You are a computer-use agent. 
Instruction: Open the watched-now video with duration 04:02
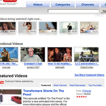coord(8,27)
